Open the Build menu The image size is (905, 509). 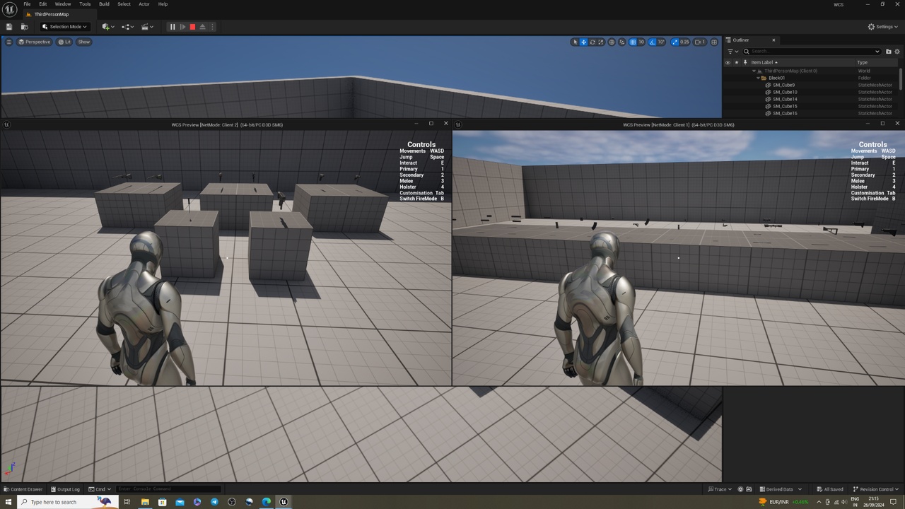pos(104,4)
